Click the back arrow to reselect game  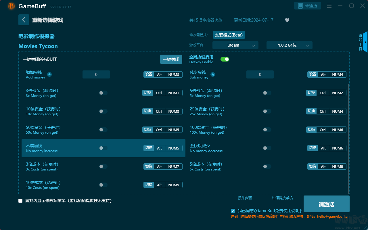pyautogui.click(x=24, y=20)
